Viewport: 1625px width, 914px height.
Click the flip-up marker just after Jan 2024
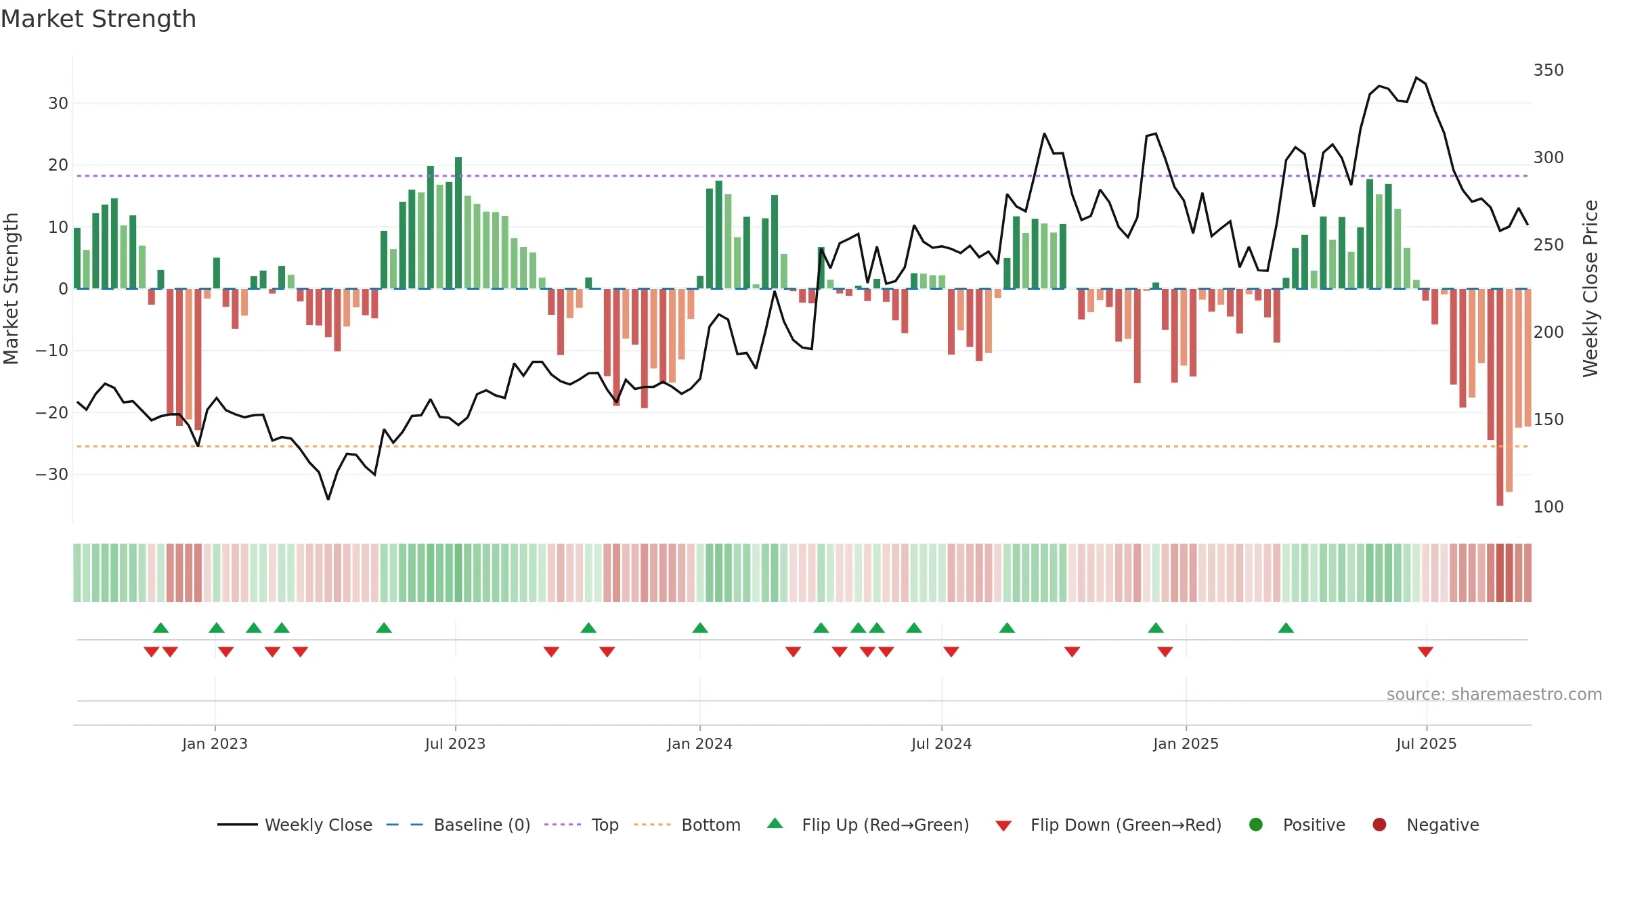[700, 628]
